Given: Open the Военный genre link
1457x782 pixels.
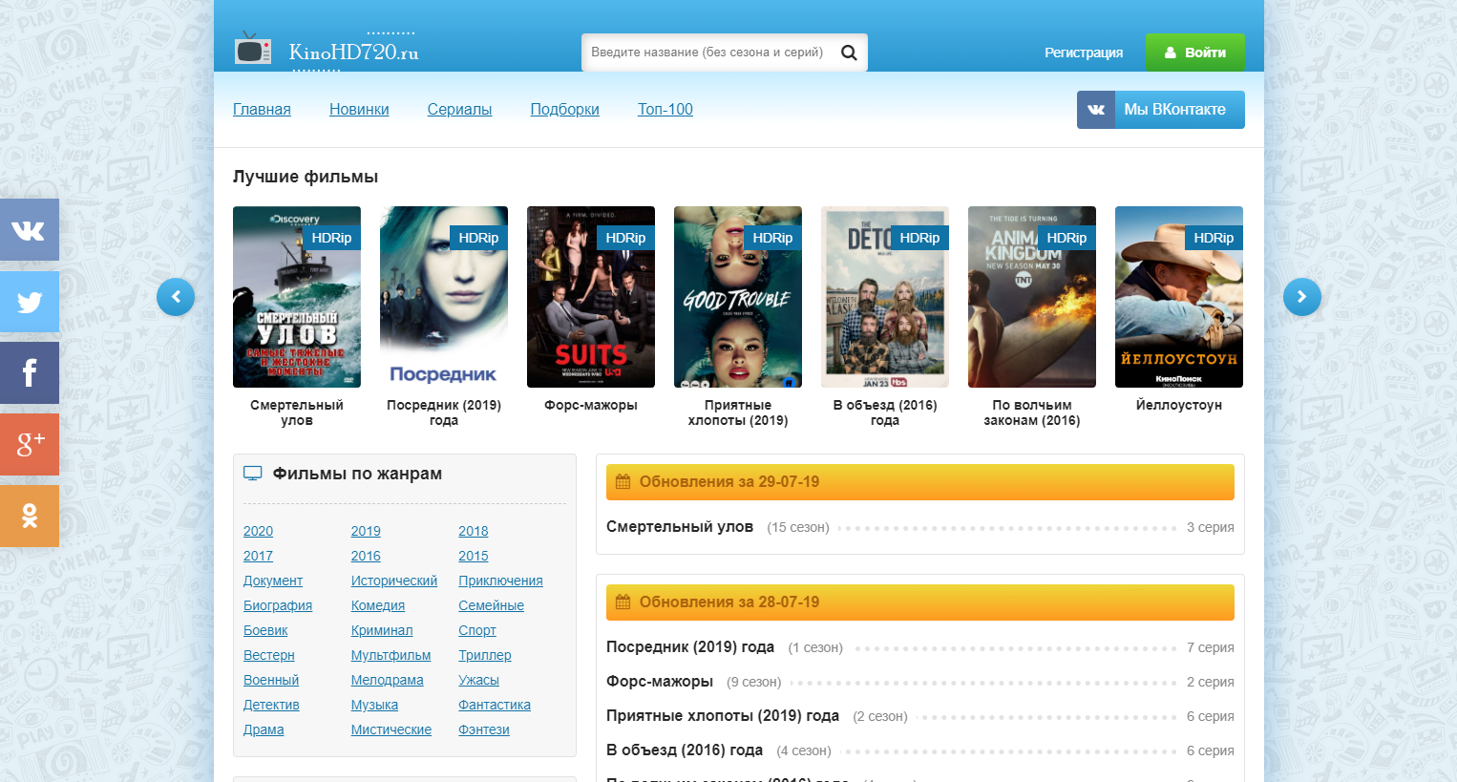Looking at the screenshot, I should 271,680.
